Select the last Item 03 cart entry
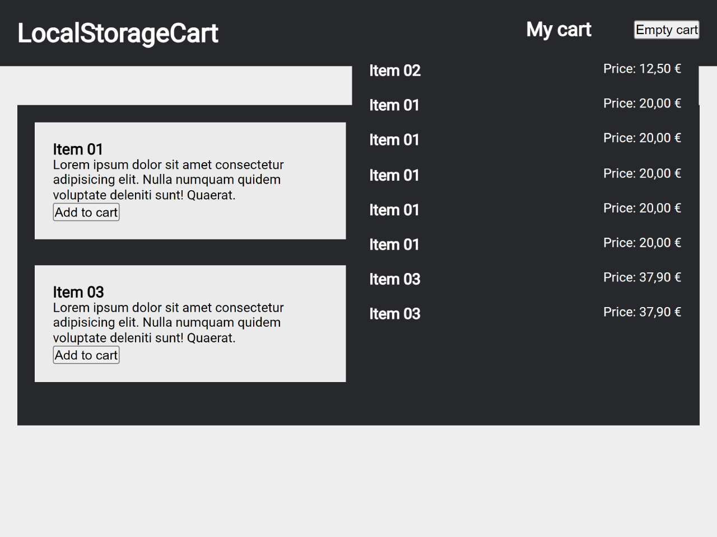The image size is (717, 537). 395,314
